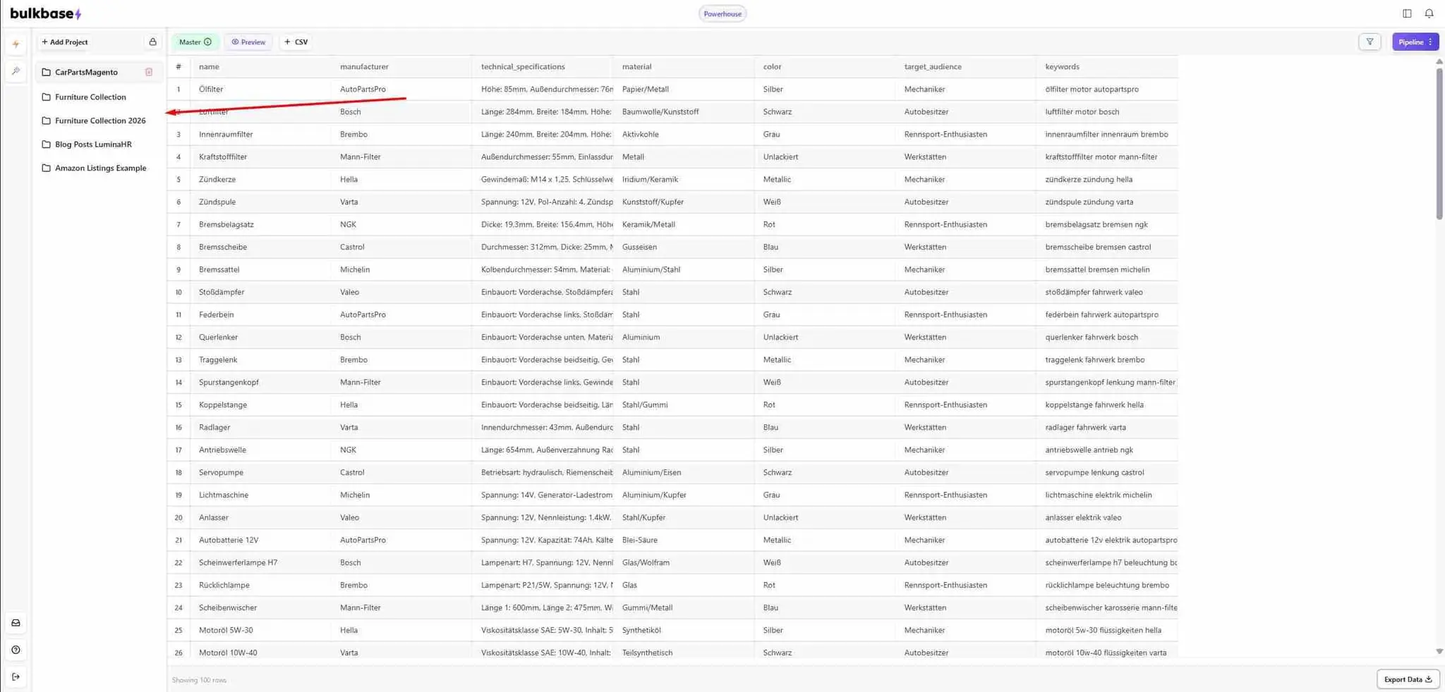Click the Zündkerze name cell
This screenshot has height=692, width=1445.
[260, 179]
